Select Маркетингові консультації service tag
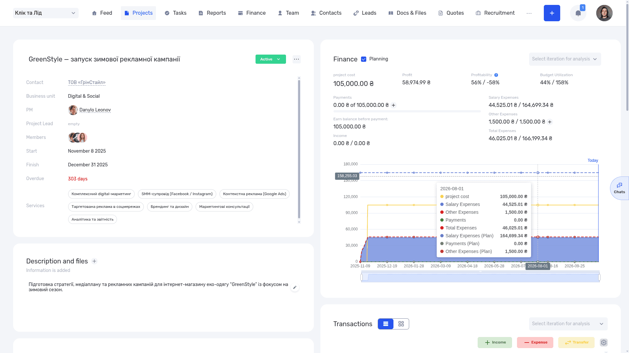Screen dimensions: 629x353 pyautogui.click(x=224, y=207)
